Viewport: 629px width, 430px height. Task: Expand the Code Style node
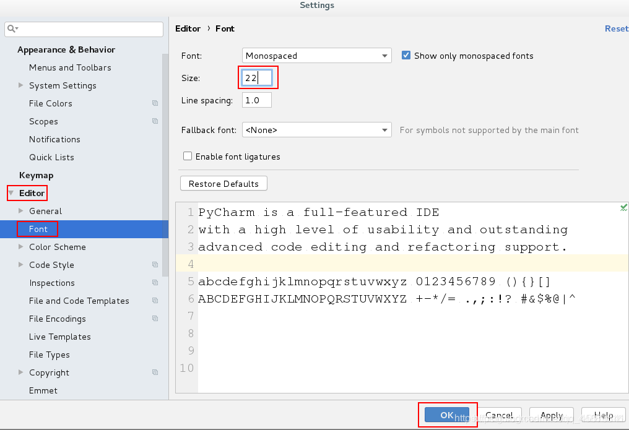point(21,264)
